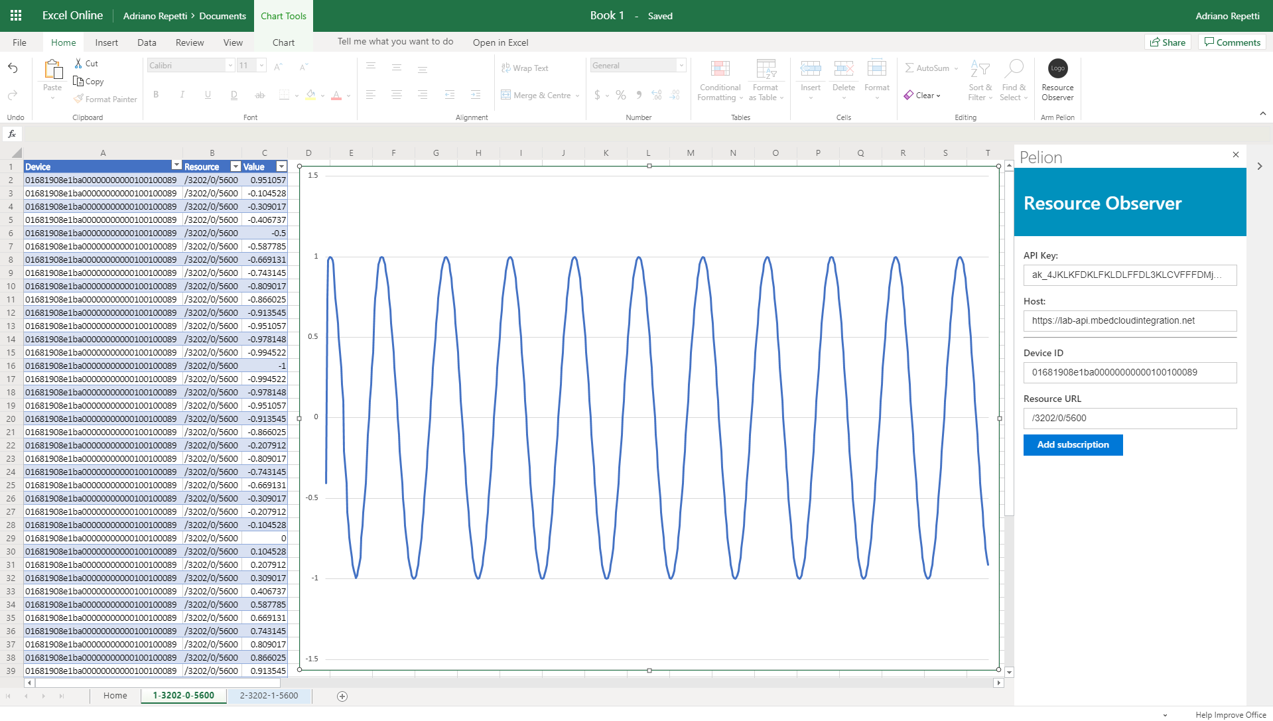
Task: Toggle Bold formatting
Action: [x=156, y=95]
